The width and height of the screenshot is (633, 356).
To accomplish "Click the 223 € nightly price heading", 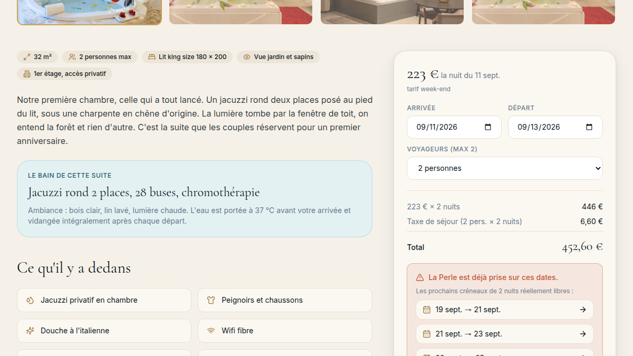I will pyautogui.click(x=423, y=74).
